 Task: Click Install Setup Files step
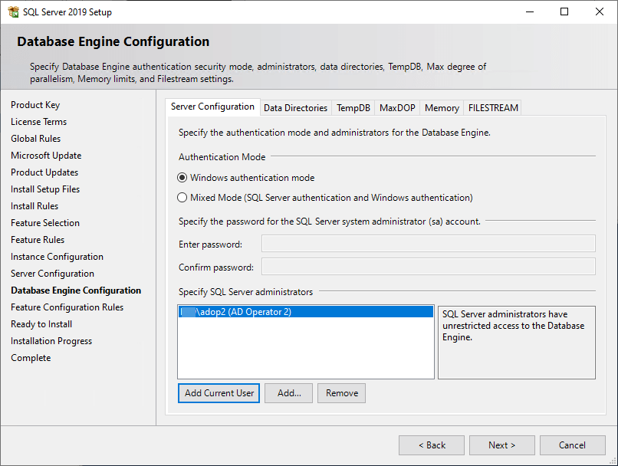click(45, 189)
